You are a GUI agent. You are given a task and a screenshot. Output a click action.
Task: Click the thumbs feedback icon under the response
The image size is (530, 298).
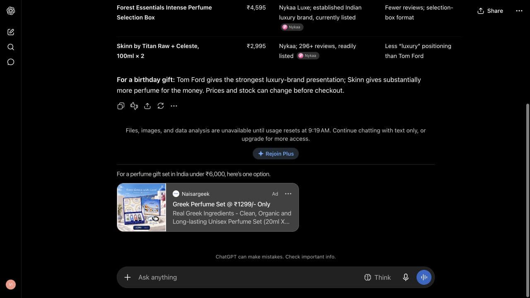[134, 106]
